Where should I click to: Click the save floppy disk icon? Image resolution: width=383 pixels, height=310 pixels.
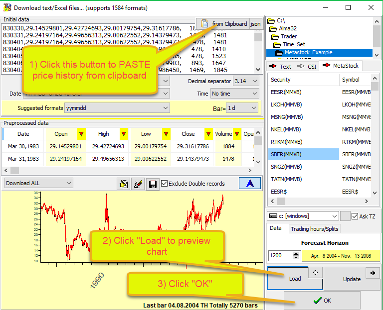153,184
